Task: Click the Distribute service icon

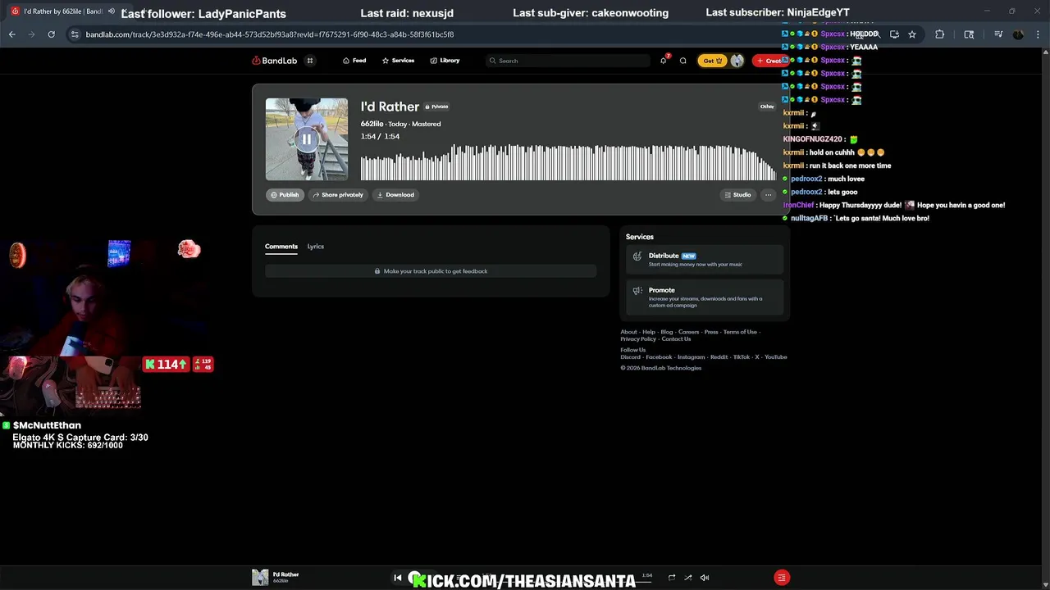Action: (637, 256)
